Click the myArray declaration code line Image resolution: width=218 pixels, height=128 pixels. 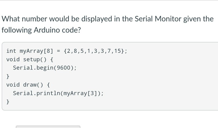(x=67, y=51)
